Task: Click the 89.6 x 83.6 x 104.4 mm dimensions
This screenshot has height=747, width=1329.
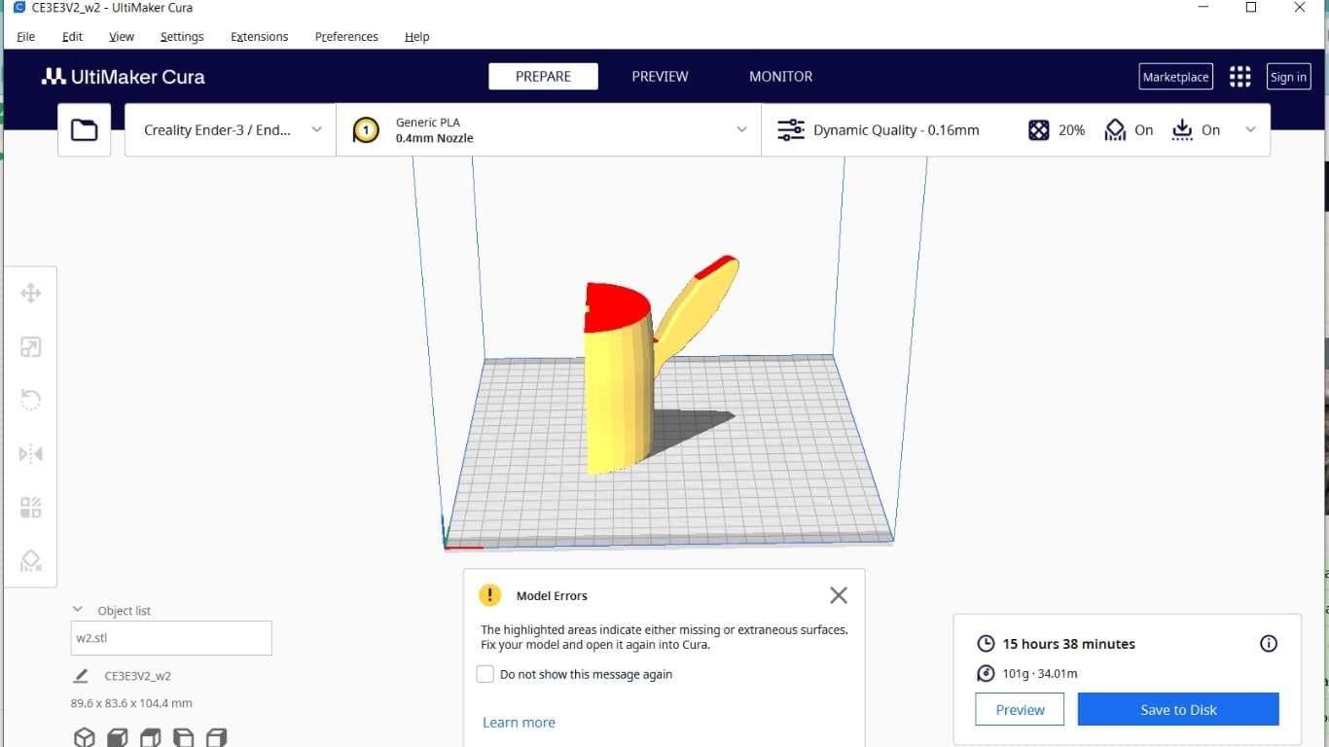Action: coord(131,703)
